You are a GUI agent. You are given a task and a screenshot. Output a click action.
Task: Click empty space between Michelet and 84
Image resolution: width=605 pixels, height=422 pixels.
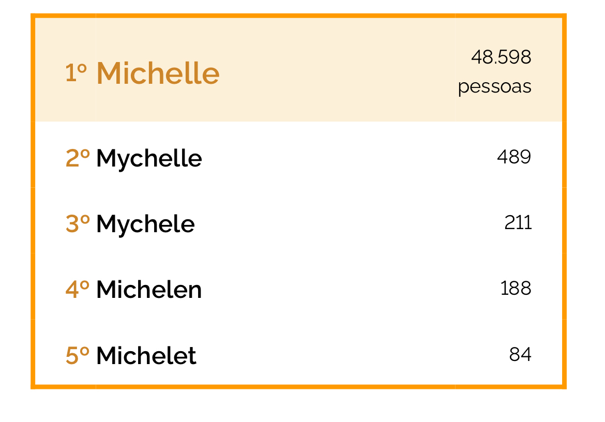click(x=346, y=356)
